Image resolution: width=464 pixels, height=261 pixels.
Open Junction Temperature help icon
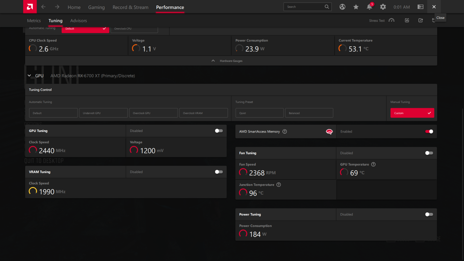(x=279, y=185)
